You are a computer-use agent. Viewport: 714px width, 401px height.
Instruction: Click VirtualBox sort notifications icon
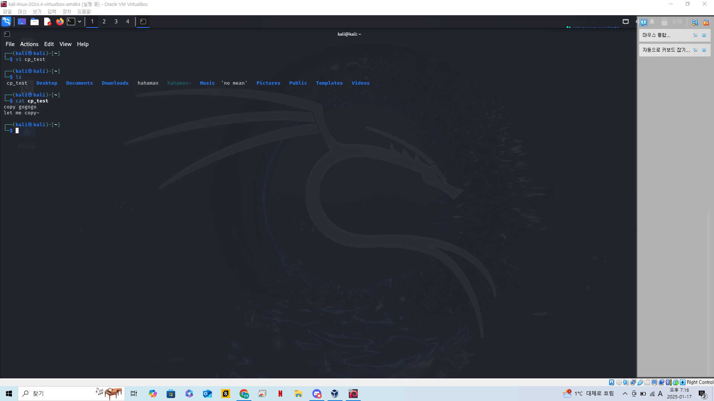695,22
